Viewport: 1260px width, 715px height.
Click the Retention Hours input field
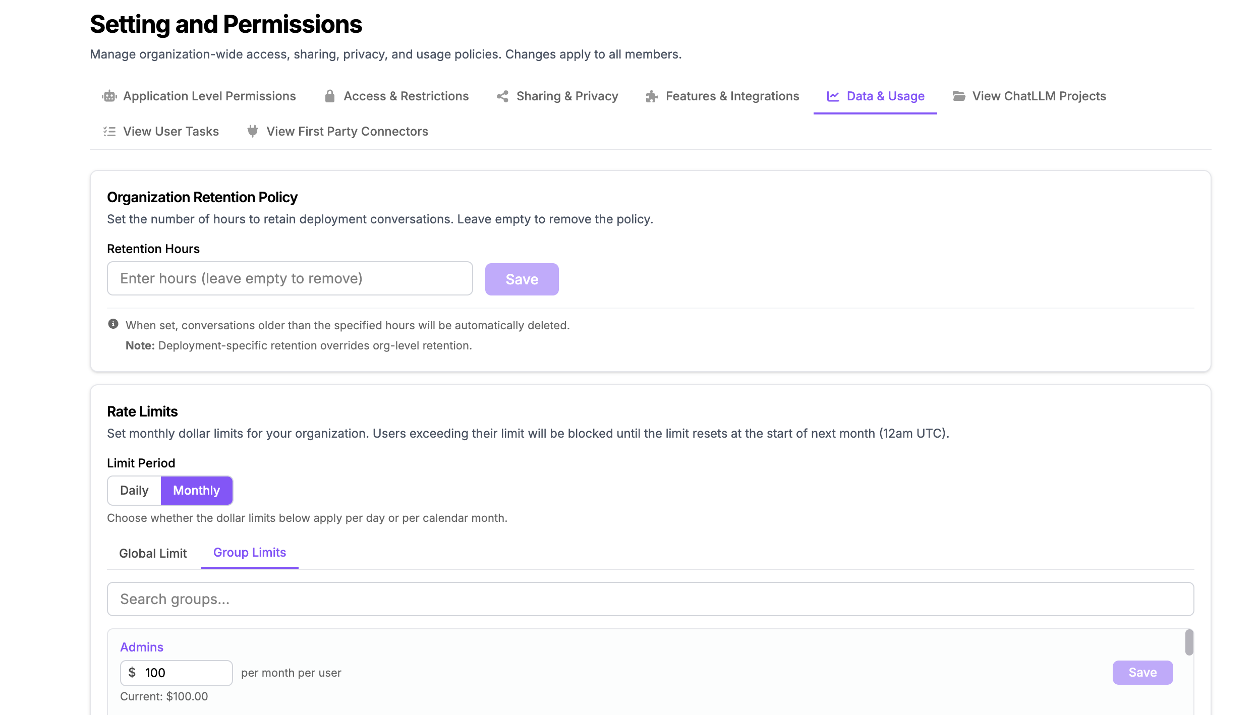[290, 278]
